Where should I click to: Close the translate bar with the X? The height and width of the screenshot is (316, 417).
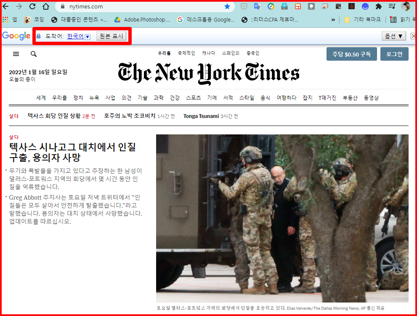coord(413,36)
